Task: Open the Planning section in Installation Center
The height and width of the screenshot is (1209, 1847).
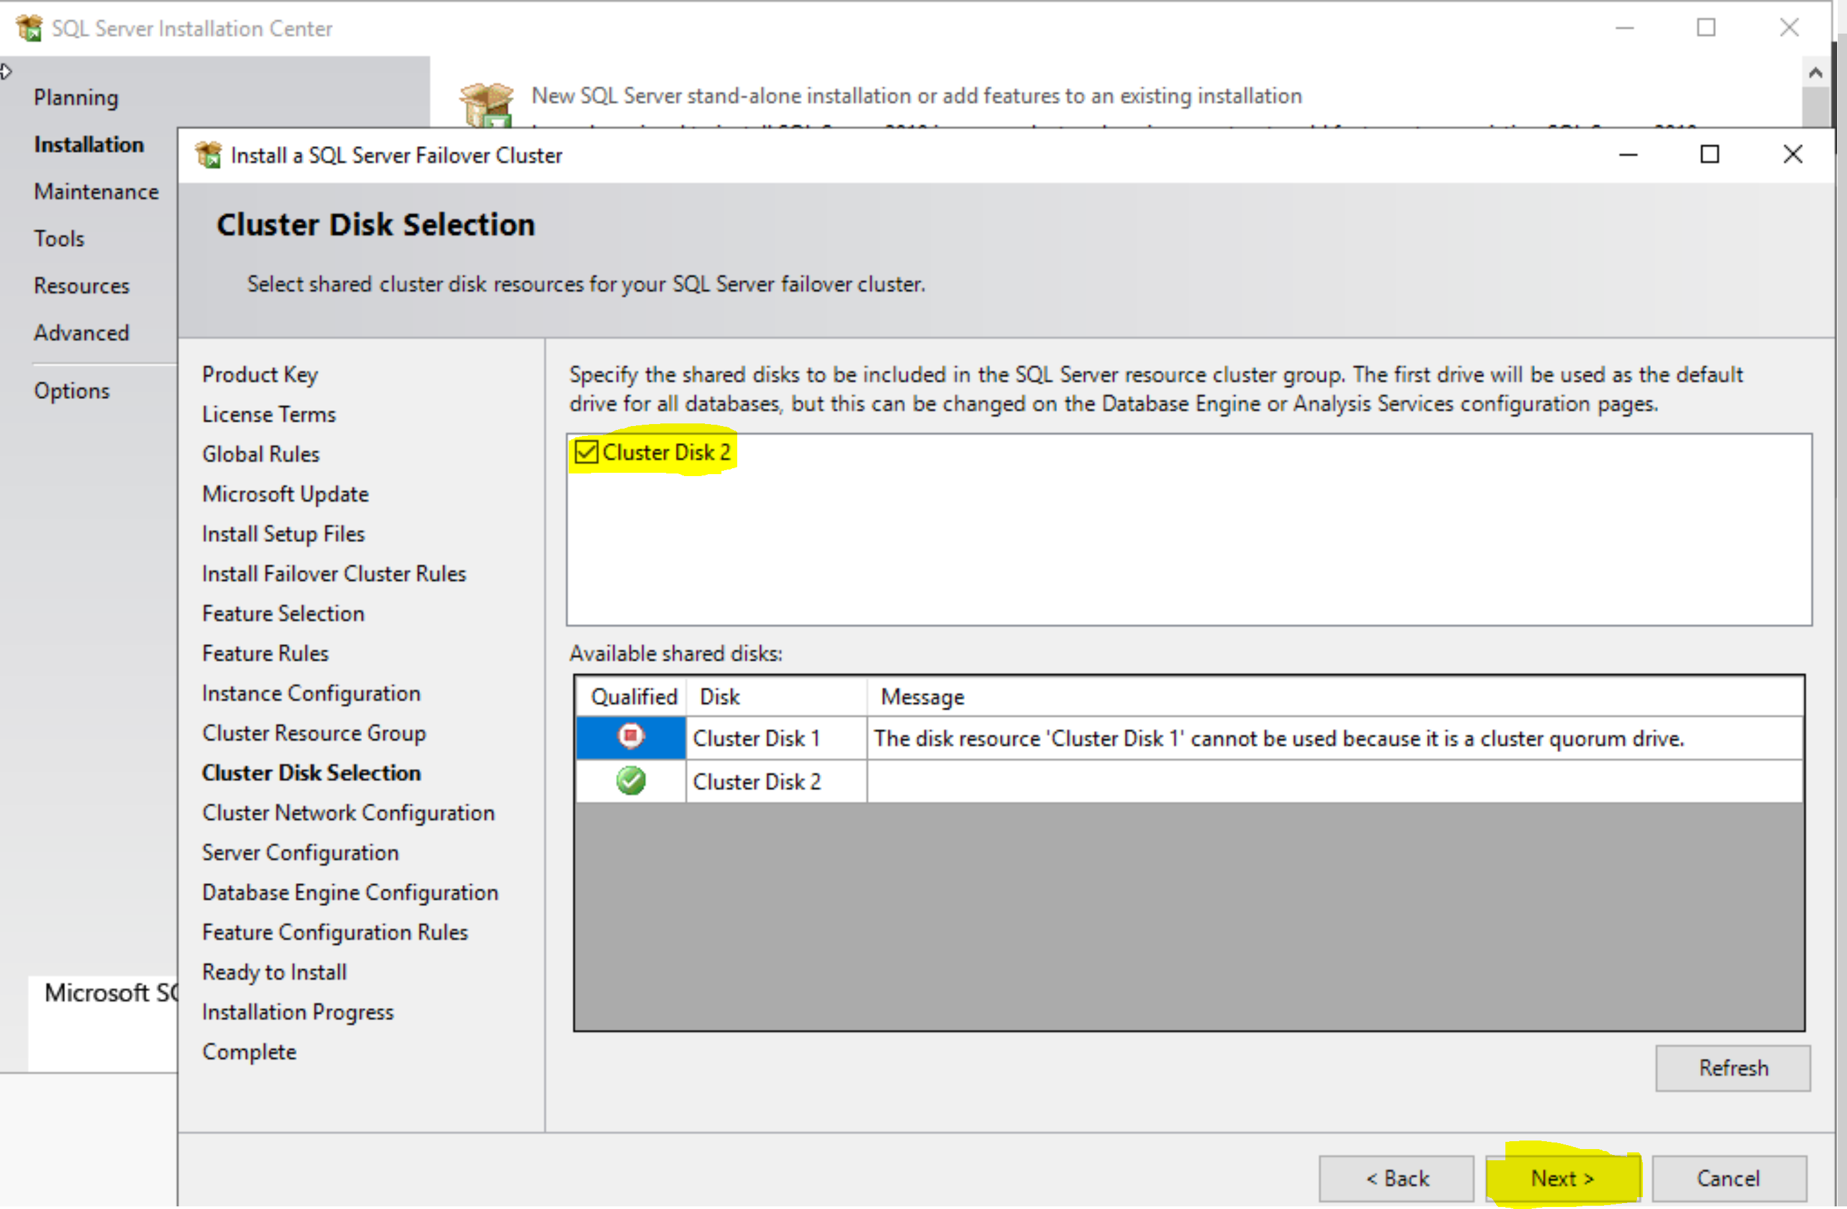Action: pos(76,97)
